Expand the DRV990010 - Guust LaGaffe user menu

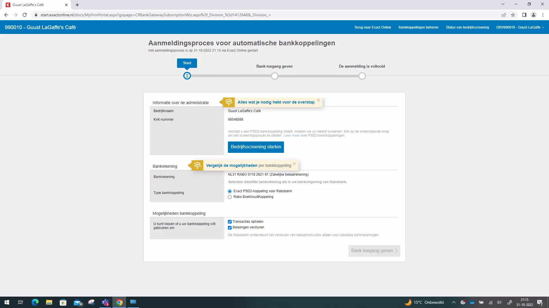pos(520,27)
